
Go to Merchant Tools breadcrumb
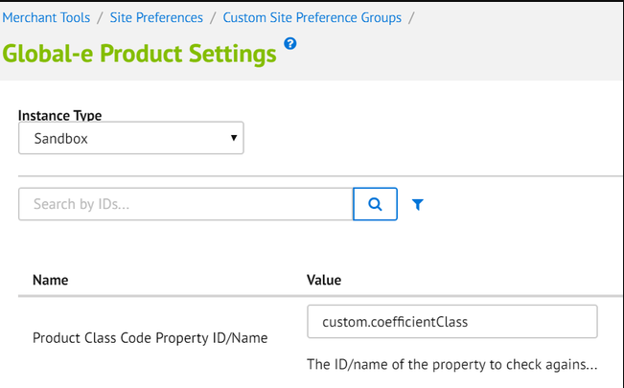pyautogui.click(x=45, y=17)
